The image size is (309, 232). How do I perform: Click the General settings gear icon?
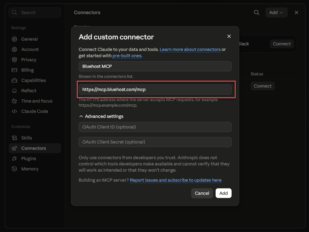tap(14, 39)
